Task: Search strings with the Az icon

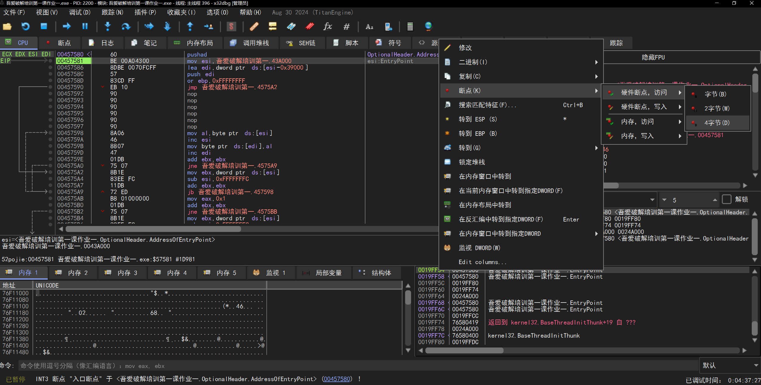Action: (x=369, y=27)
